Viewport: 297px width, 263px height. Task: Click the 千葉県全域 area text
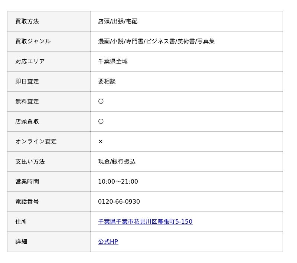[113, 61]
